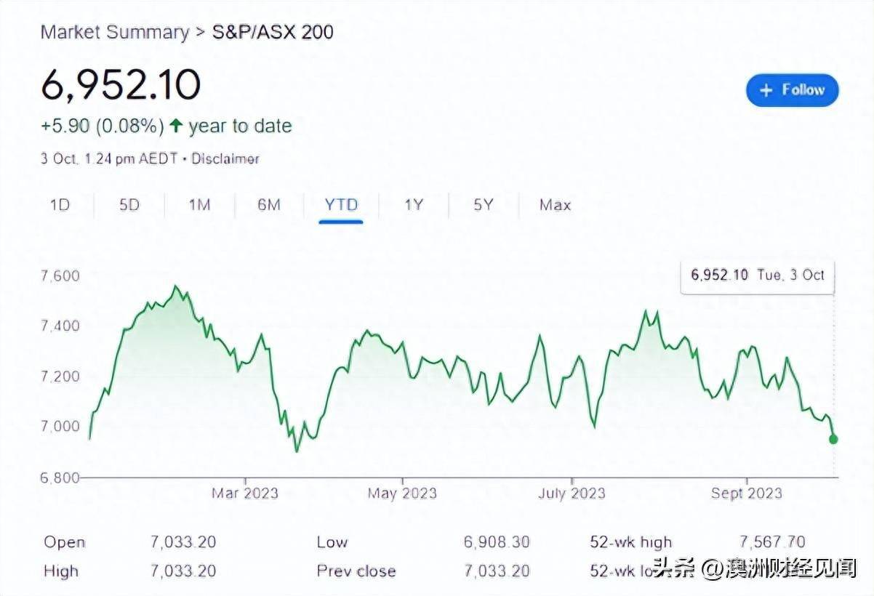The height and width of the screenshot is (596, 874).
Task: Click the blue Follow button
Action: (x=792, y=90)
